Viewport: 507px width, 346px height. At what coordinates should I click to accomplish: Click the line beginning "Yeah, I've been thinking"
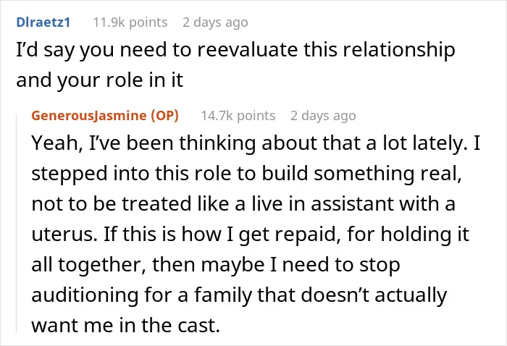pyautogui.click(x=256, y=143)
